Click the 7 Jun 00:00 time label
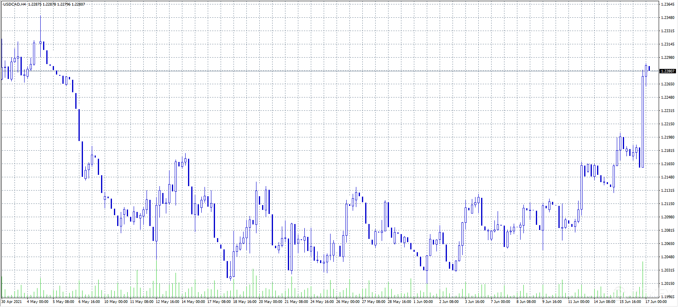The image size is (678, 307). [x=500, y=301]
